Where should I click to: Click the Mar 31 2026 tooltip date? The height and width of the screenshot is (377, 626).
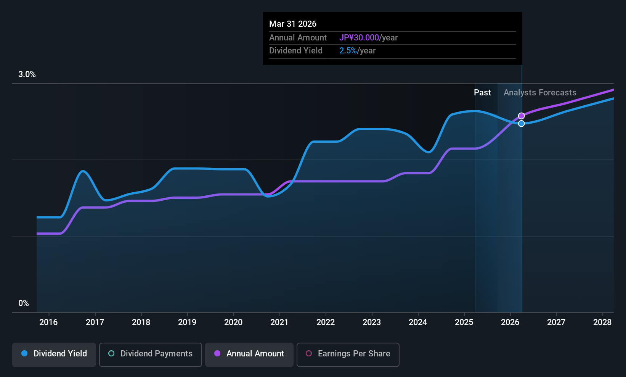[x=293, y=24]
